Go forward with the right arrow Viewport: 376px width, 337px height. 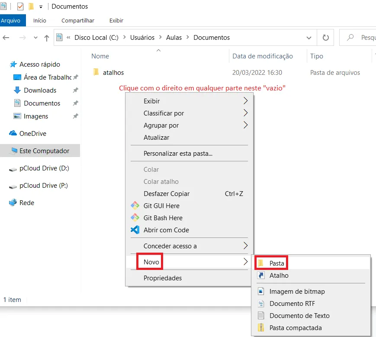(22, 38)
